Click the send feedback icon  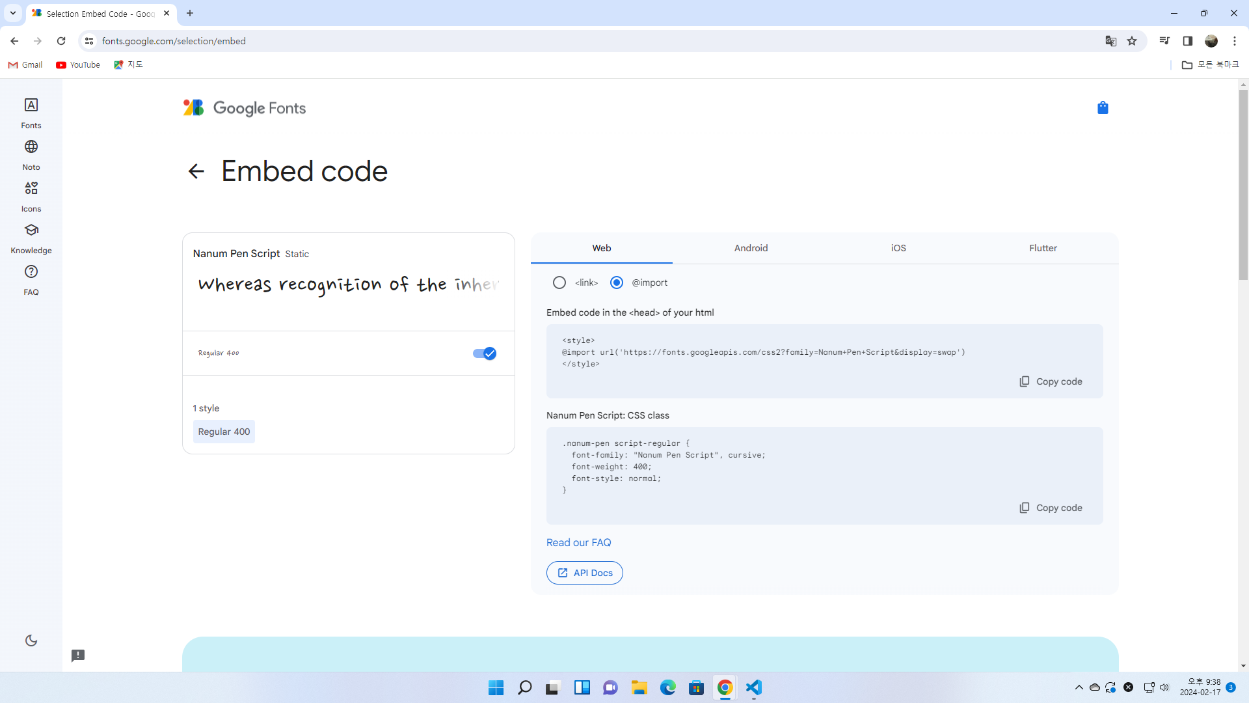[78, 655]
